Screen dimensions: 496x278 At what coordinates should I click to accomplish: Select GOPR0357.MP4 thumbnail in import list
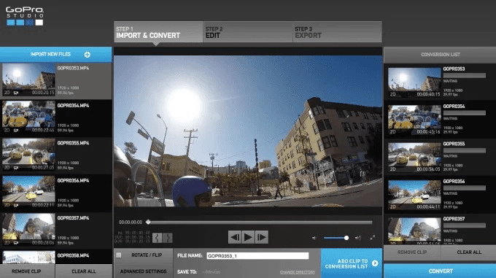coord(28,230)
